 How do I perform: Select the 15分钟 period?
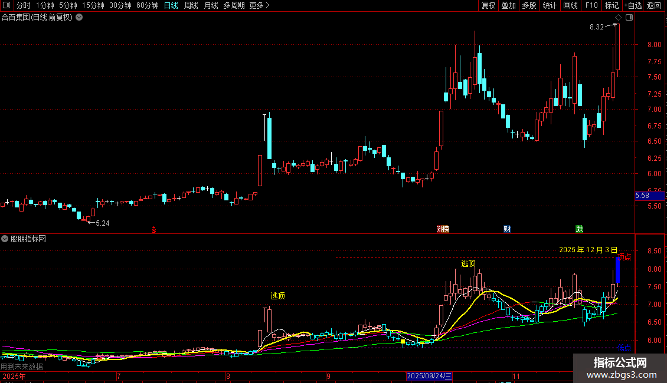[x=93, y=5]
